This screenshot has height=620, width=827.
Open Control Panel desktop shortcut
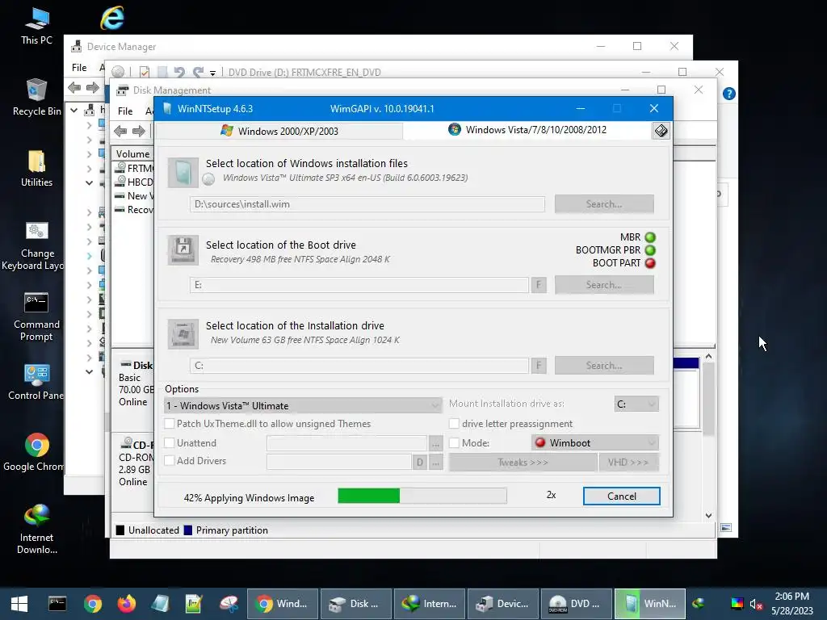[x=36, y=382]
